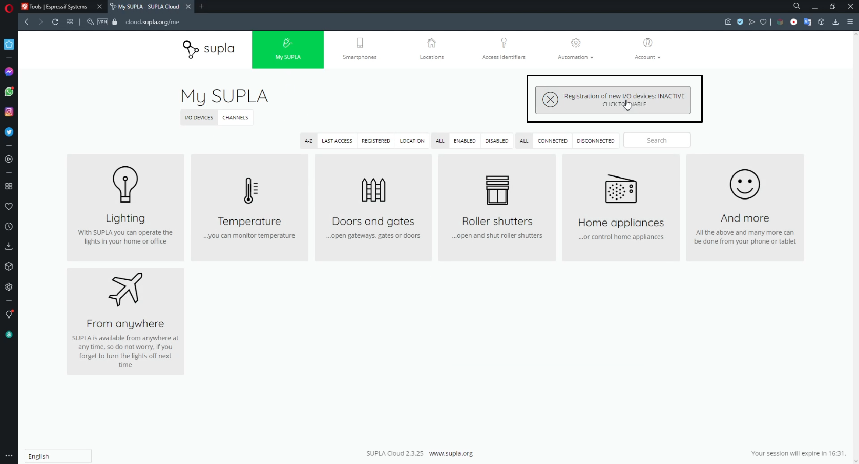Image resolution: width=859 pixels, height=464 pixels.
Task: Sort devices by REGISTERED
Action: click(x=376, y=141)
